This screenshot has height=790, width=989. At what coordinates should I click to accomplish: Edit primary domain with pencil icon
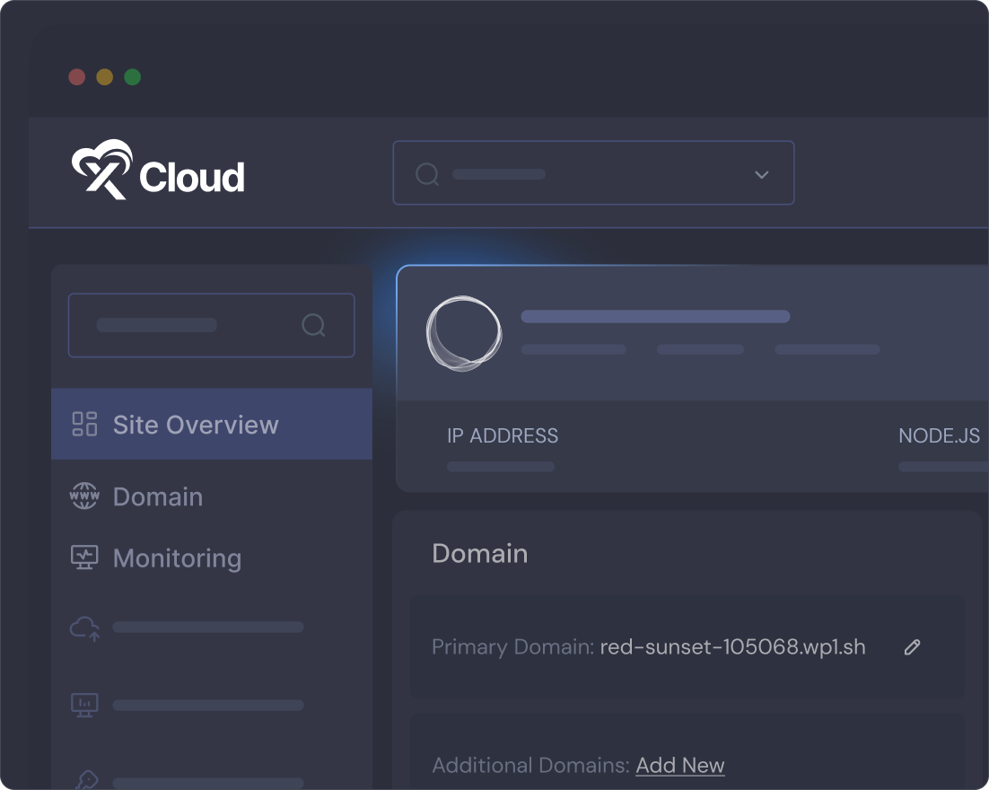click(912, 646)
